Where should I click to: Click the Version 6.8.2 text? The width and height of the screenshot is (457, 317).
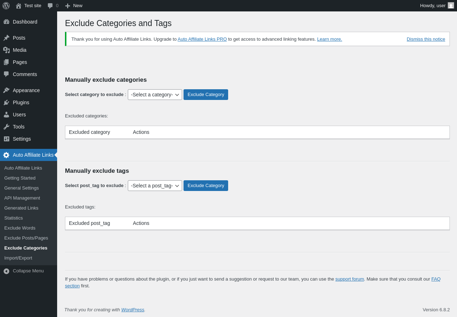coord(436,310)
